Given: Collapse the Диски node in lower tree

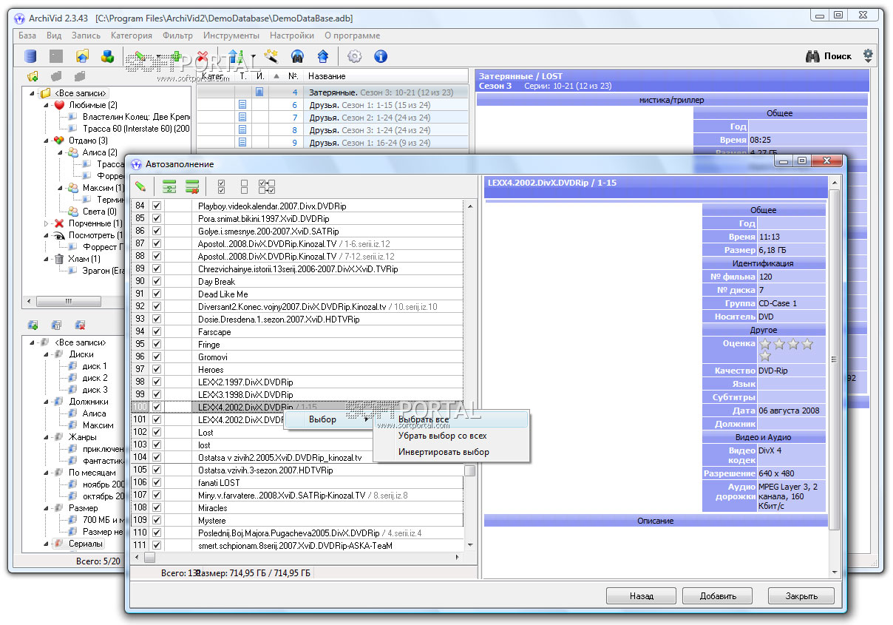Looking at the screenshot, I should click(47, 354).
